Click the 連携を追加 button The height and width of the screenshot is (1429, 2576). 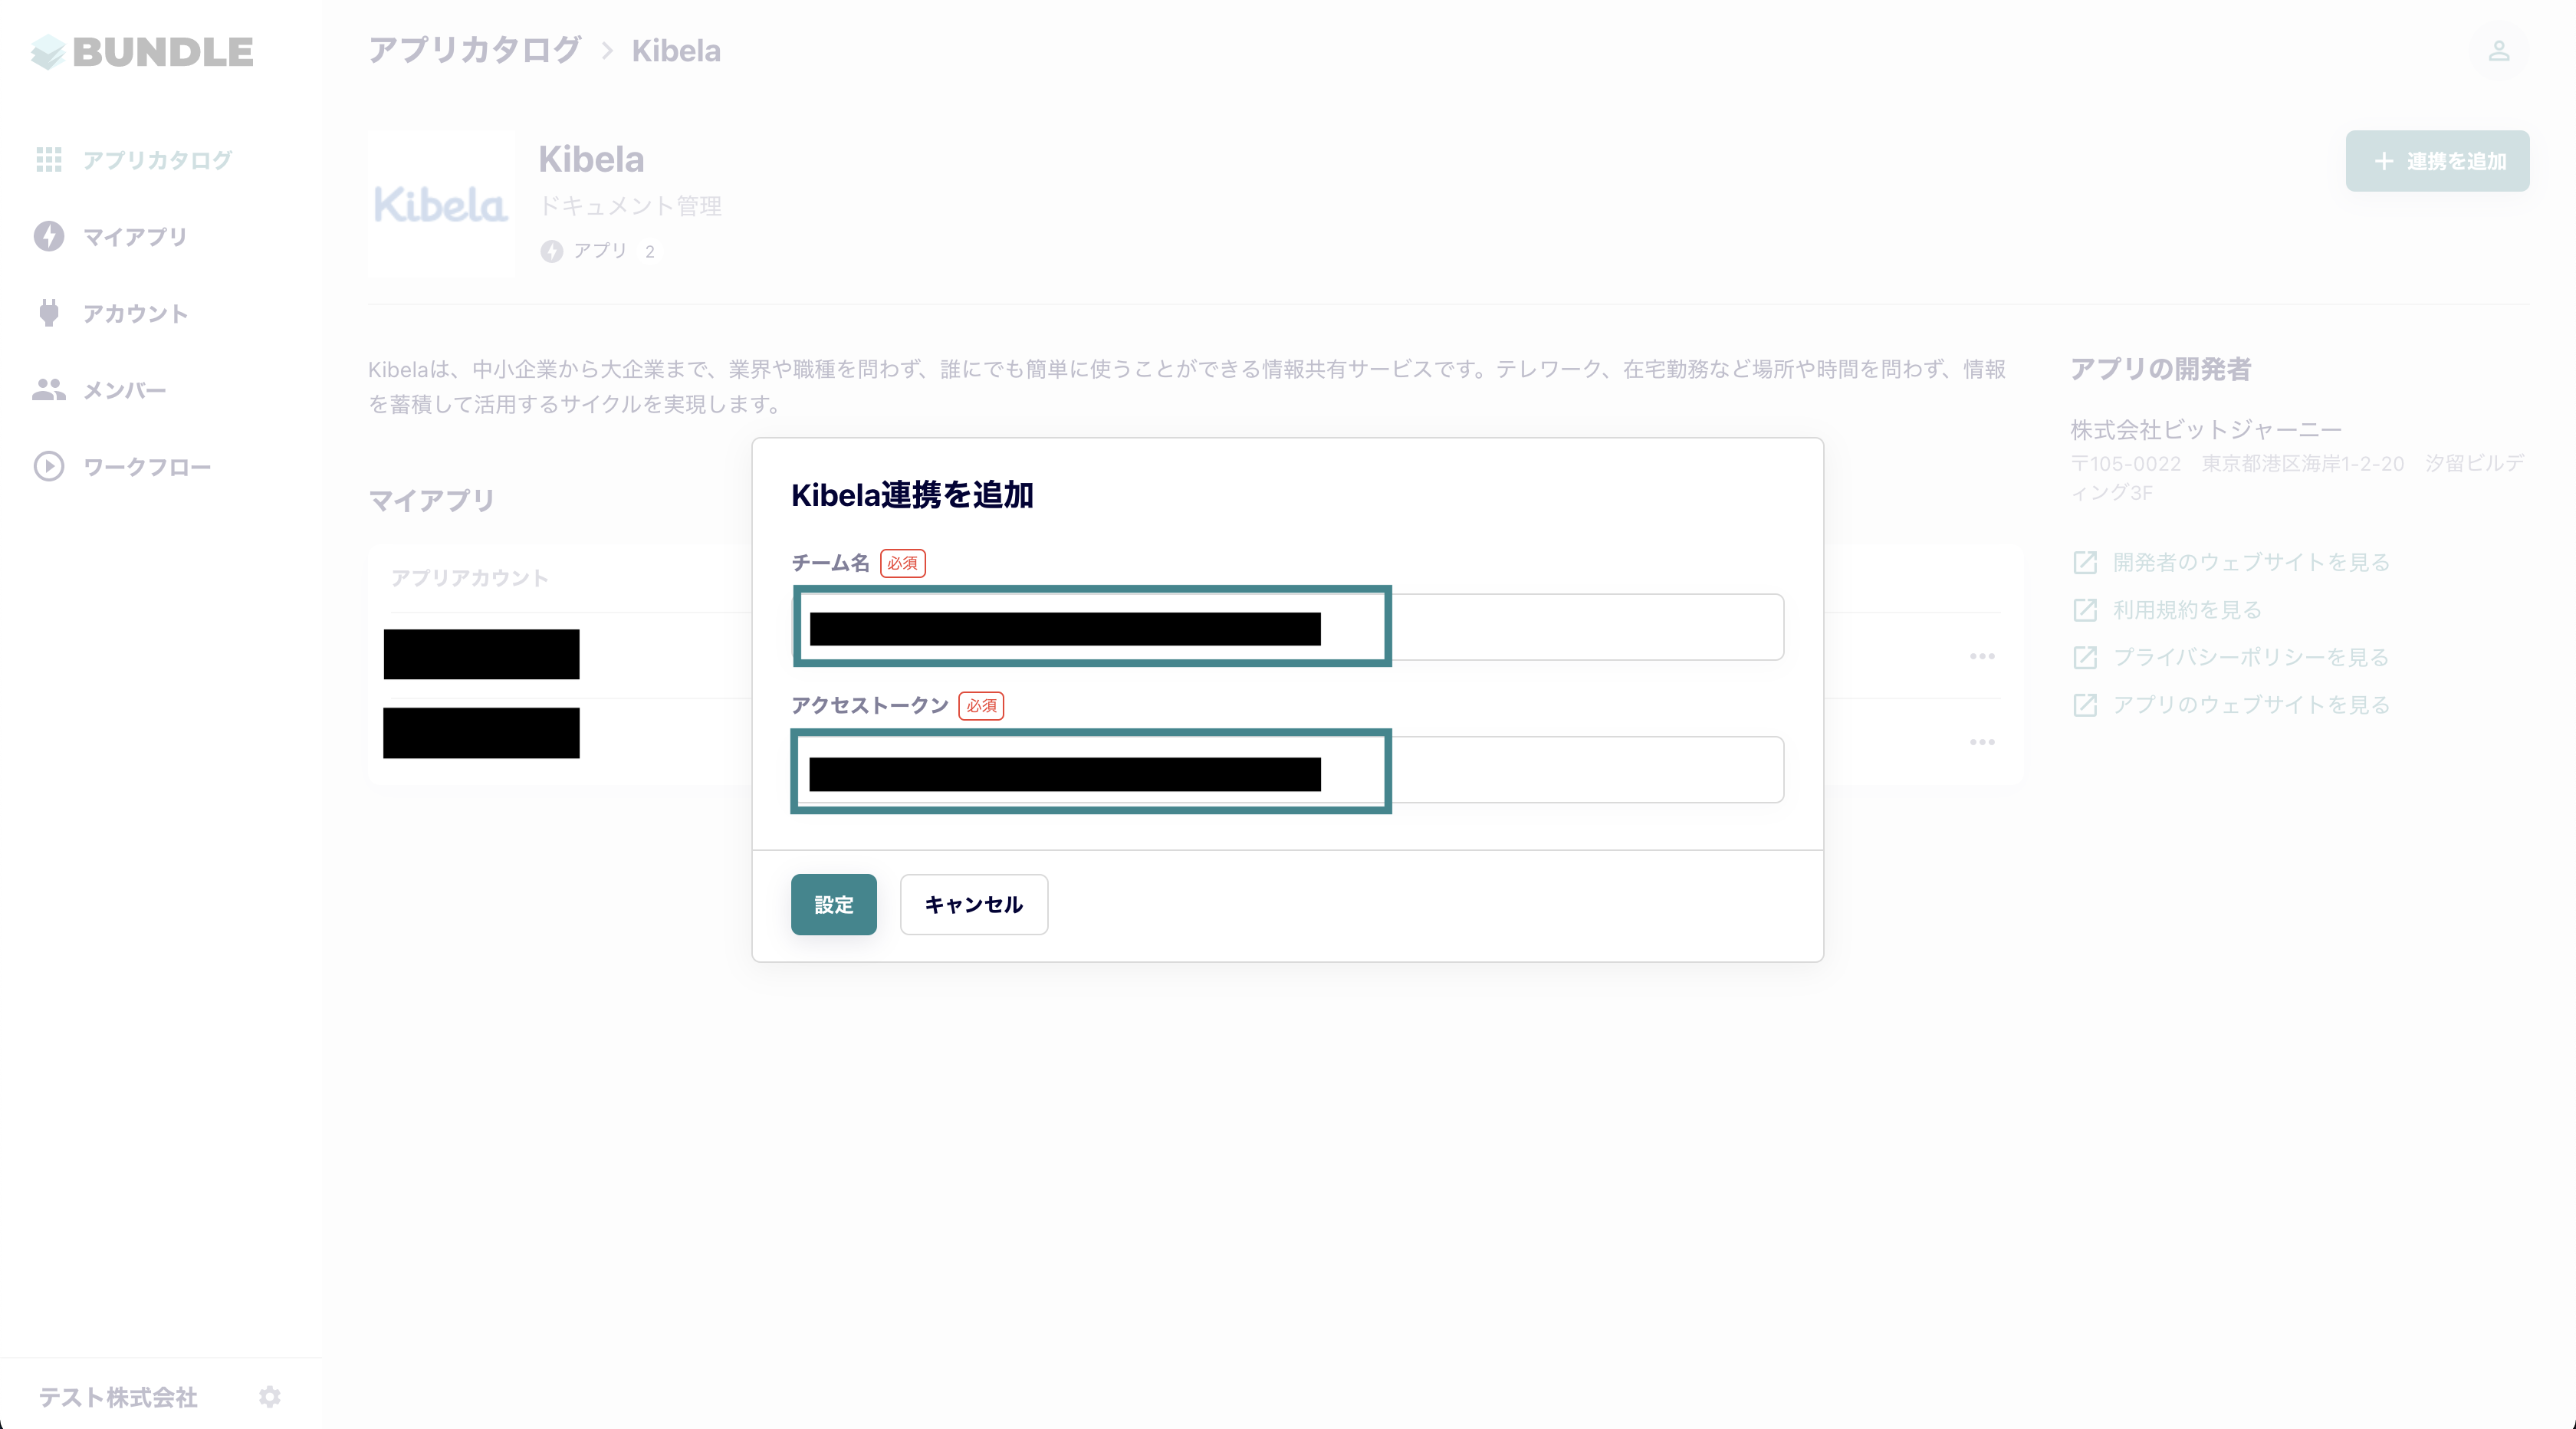pyautogui.click(x=2437, y=161)
